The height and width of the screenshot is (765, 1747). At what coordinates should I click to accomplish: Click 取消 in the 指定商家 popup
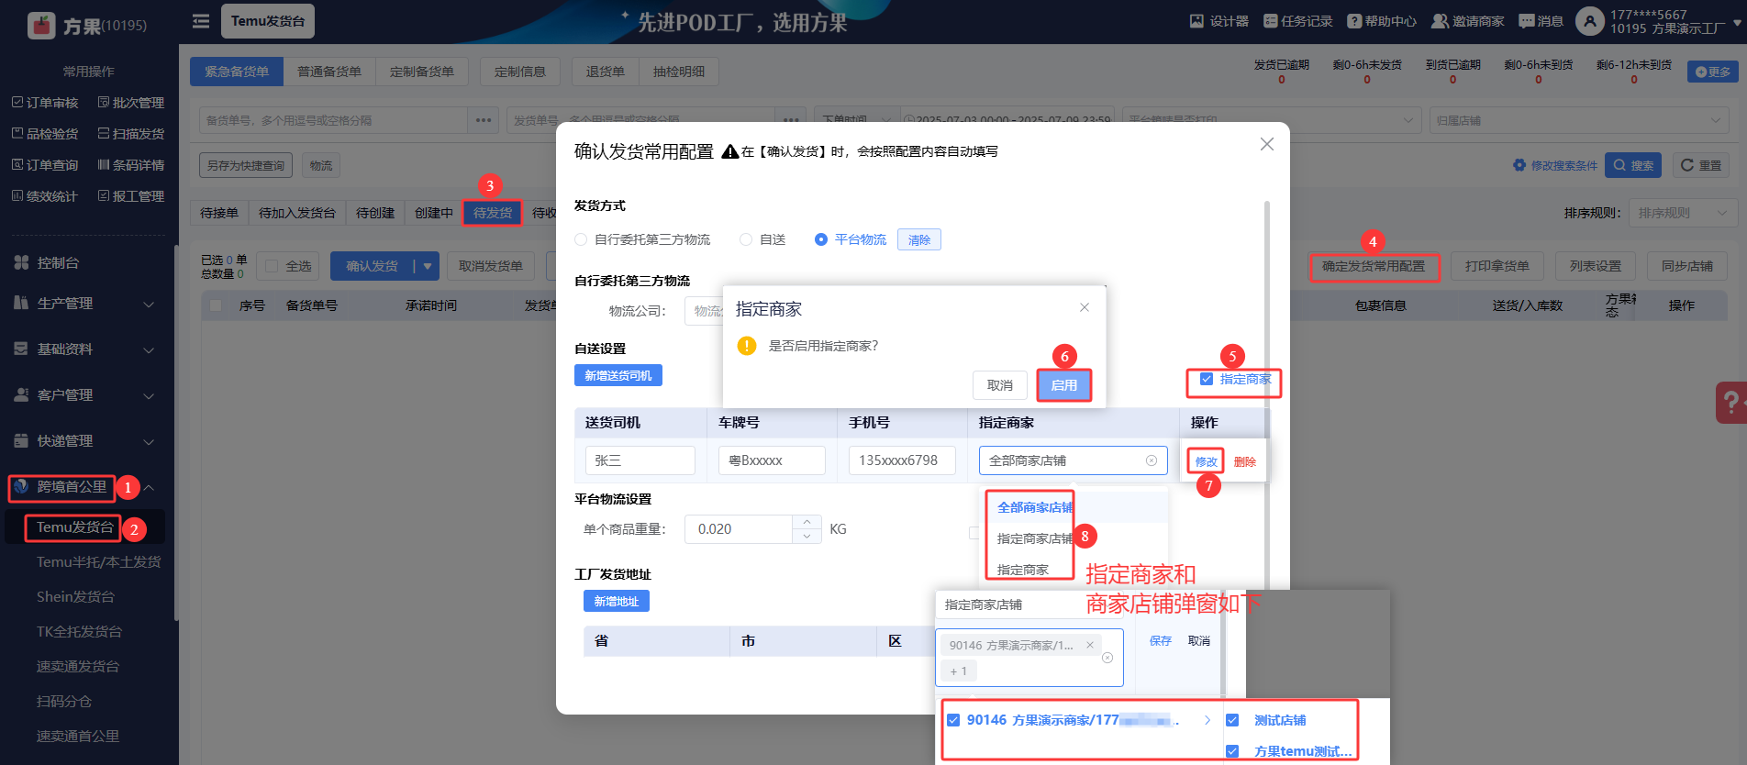pos(1000,385)
